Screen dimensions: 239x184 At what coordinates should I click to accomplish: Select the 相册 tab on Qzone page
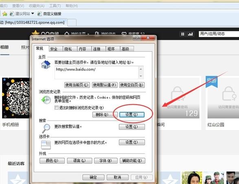4,47
